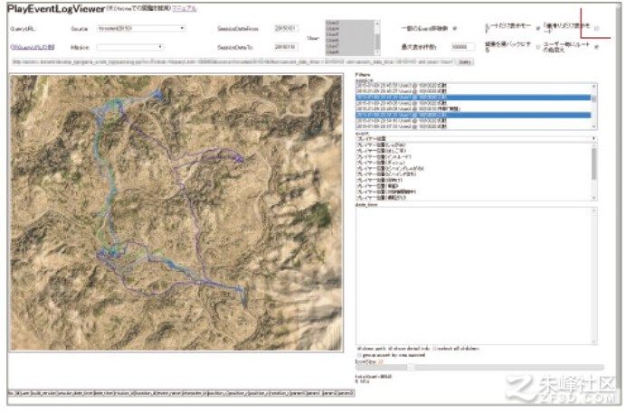Click the User list scroll-down arrow
The image size is (626, 412).
click(377, 52)
